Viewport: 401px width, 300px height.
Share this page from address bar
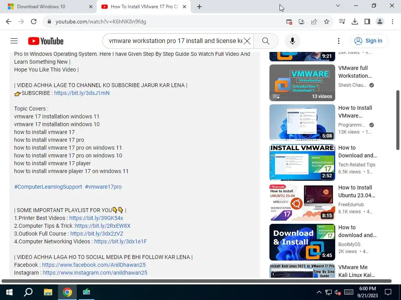(x=314, y=22)
